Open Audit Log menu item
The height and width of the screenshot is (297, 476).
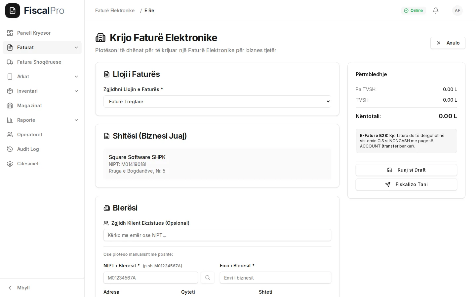42,149
